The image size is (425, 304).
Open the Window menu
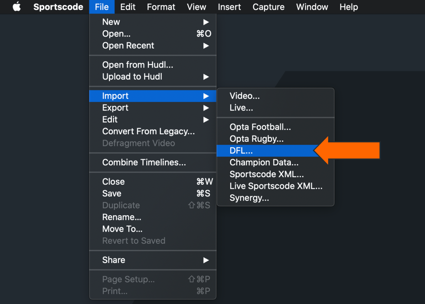(x=312, y=7)
